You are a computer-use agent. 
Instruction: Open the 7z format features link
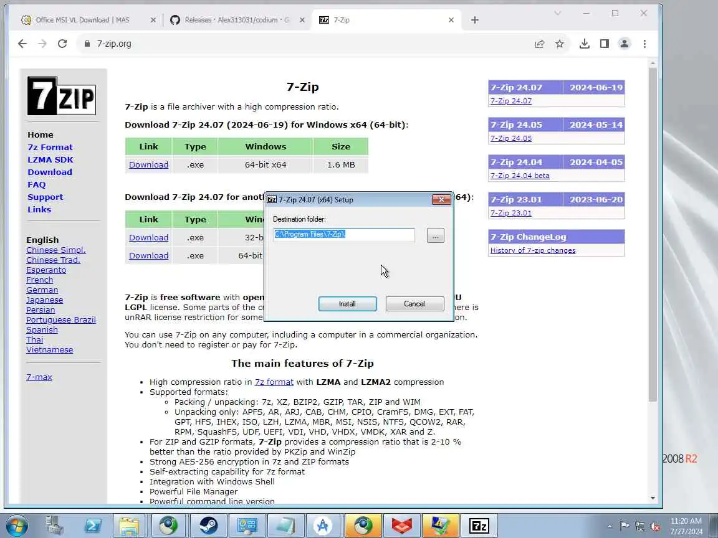coord(274,382)
